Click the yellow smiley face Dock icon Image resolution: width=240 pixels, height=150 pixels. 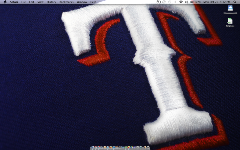(x=129, y=147)
